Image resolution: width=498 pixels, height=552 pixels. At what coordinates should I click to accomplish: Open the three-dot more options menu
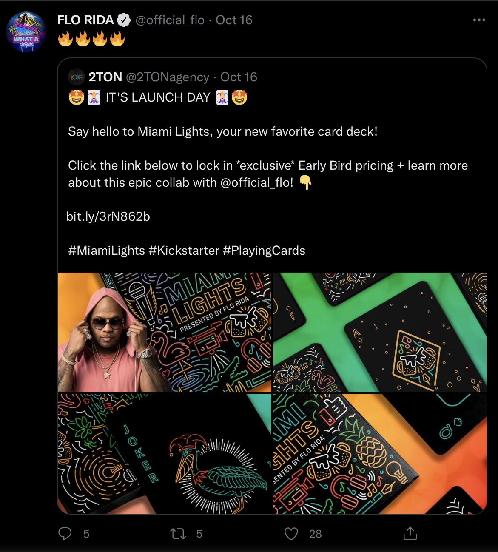pyautogui.click(x=479, y=20)
